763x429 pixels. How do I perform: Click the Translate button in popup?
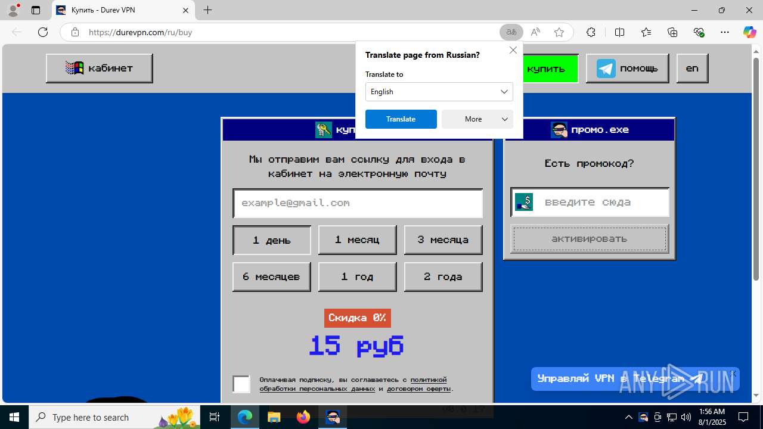pyautogui.click(x=401, y=119)
